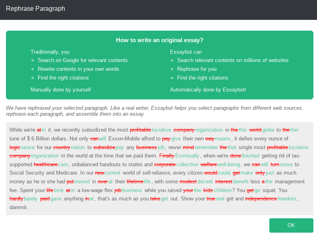Click the replacement word 'decent'
The width and height of the screenshot is (317, 235).
point(205,181)
